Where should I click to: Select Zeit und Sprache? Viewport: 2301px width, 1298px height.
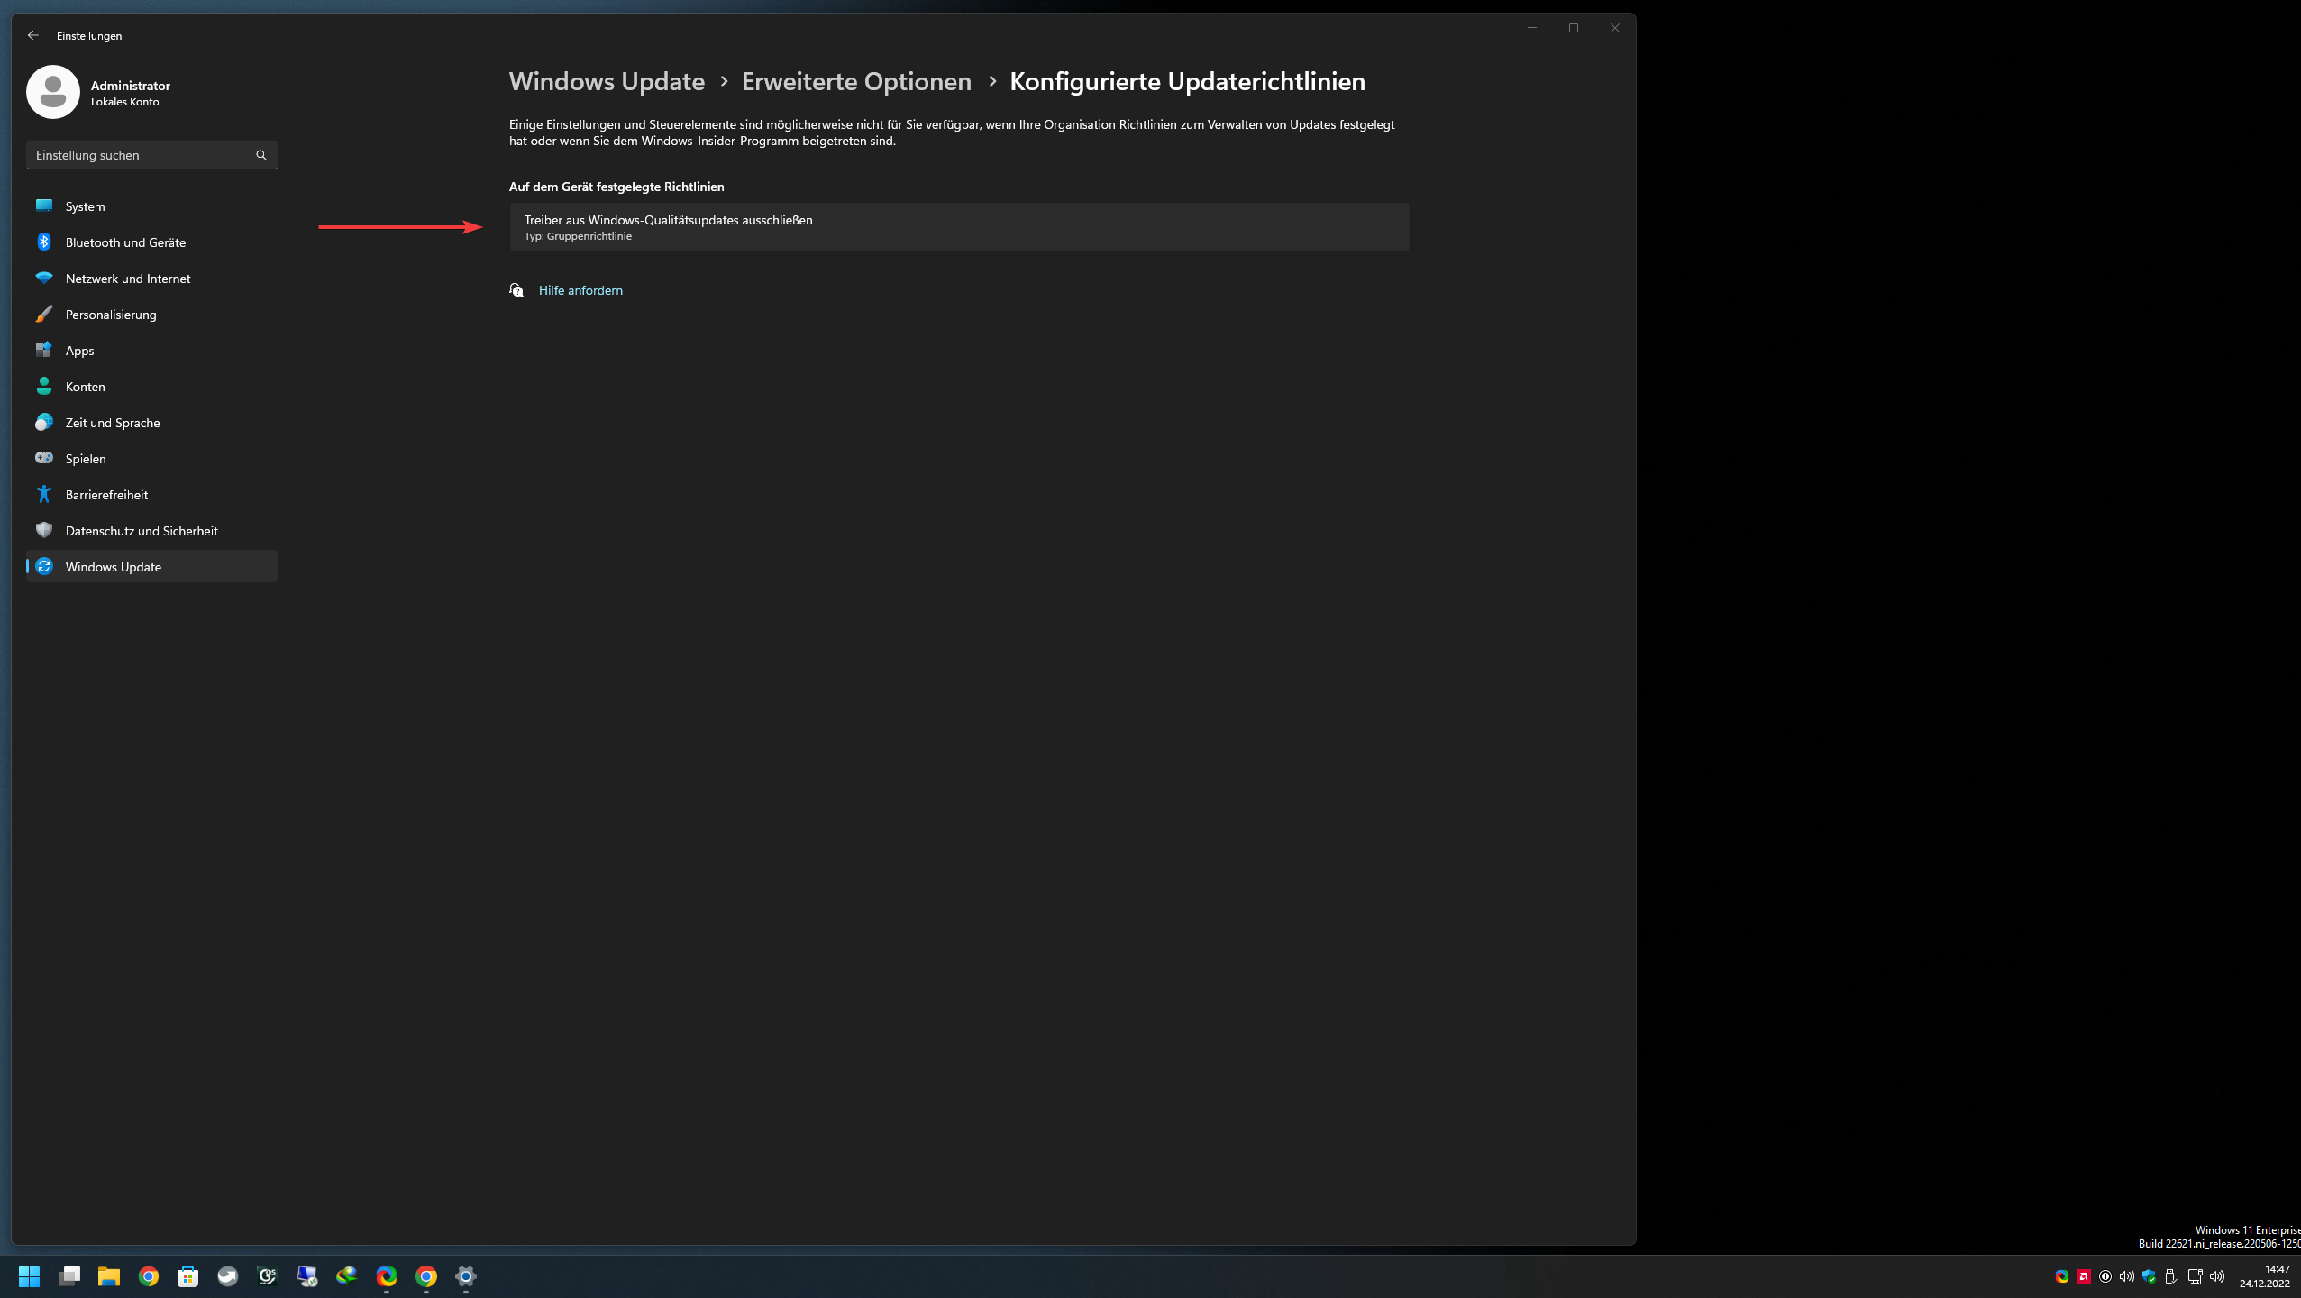coord(112,423)
